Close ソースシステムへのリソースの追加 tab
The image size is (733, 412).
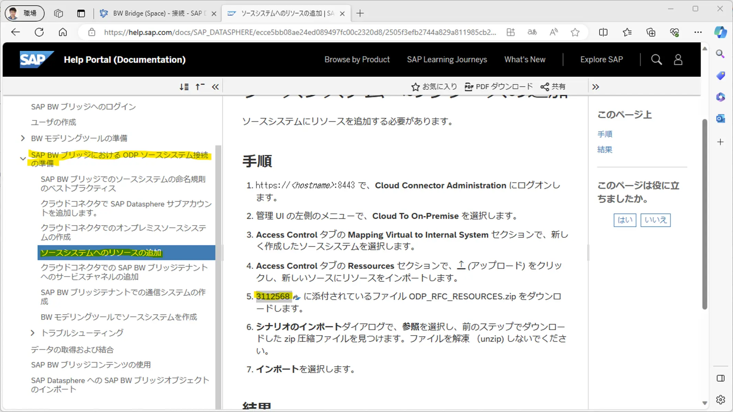(x=342, y=14)
